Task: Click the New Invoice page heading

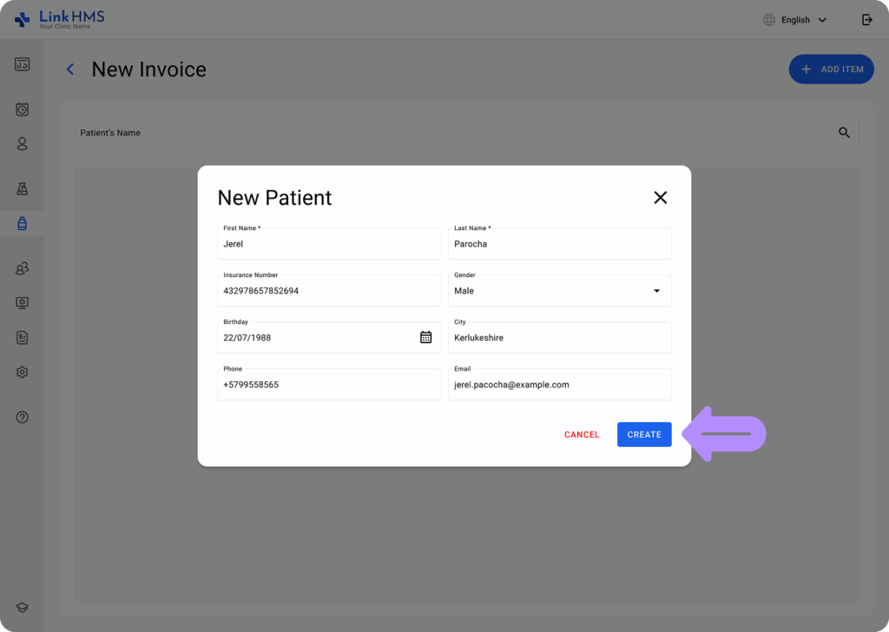Action: pyautogui.click(x=149, y=69)
